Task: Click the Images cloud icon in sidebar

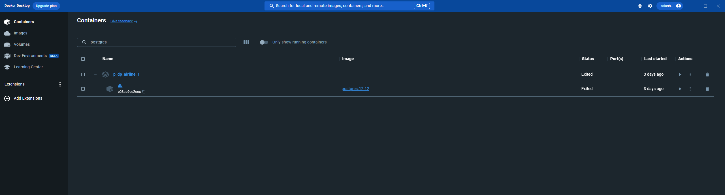Action: pos(7,33)
